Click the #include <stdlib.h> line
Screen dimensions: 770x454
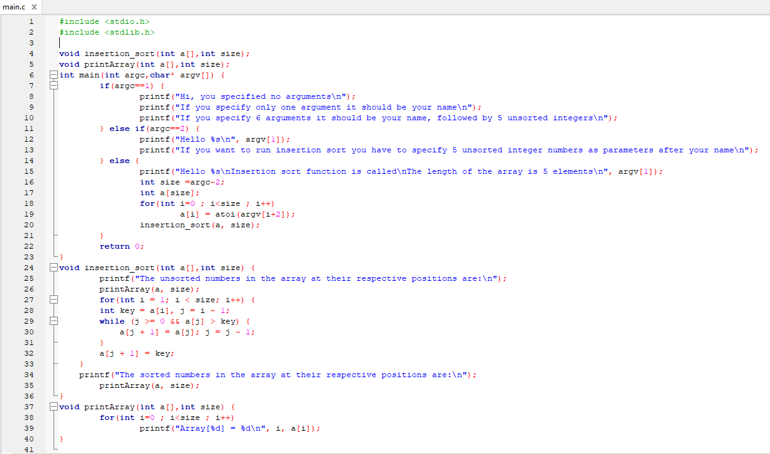click(107, 32)
